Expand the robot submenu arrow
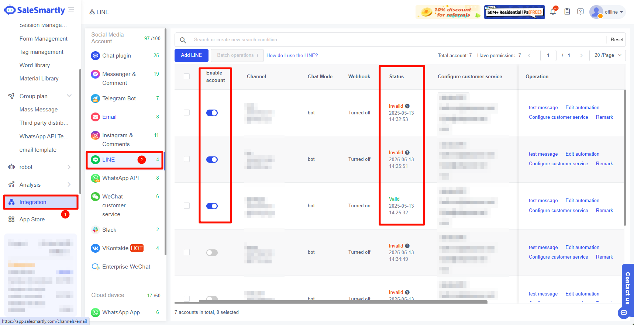634x325 pixels. click(x=69, y=167)
